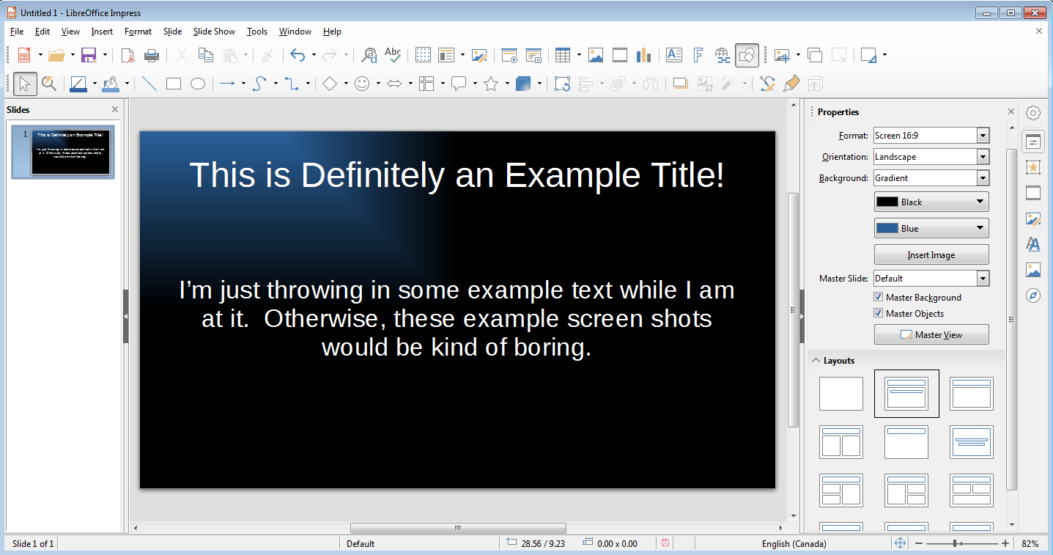This screenshot has height=555, width=1053.
Task: Open the Navigator compass sidebar icon
Action: 1033,295
